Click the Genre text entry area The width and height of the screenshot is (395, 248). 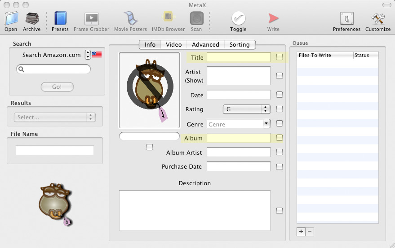click(x=235, y=124)
